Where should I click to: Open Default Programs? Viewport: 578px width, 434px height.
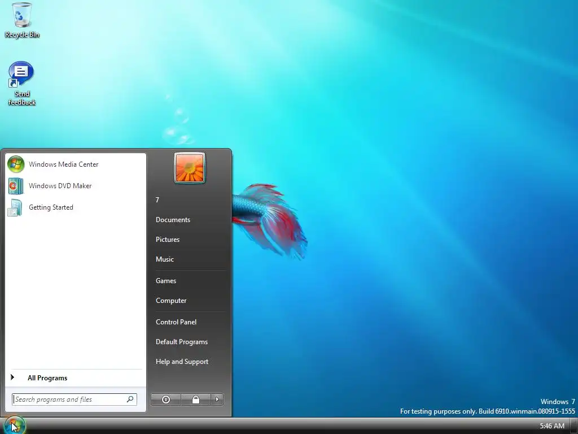189,342
